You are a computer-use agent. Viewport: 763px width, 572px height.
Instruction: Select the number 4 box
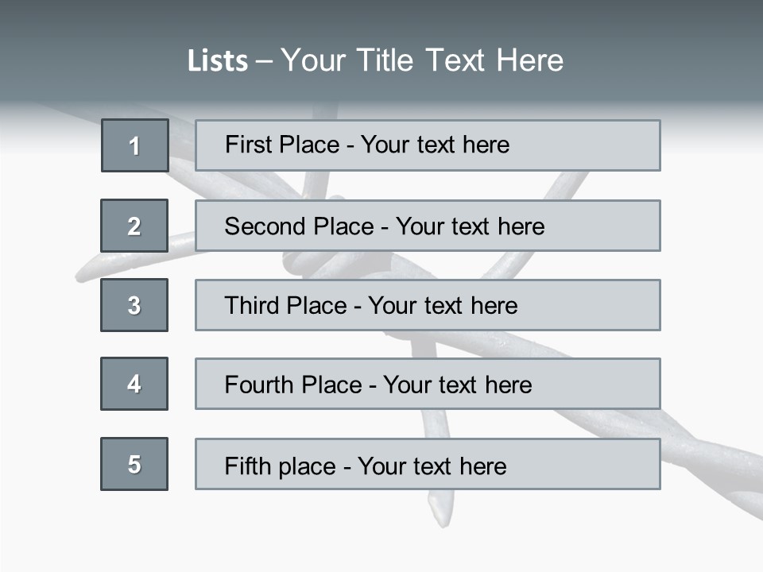point(134,384)
